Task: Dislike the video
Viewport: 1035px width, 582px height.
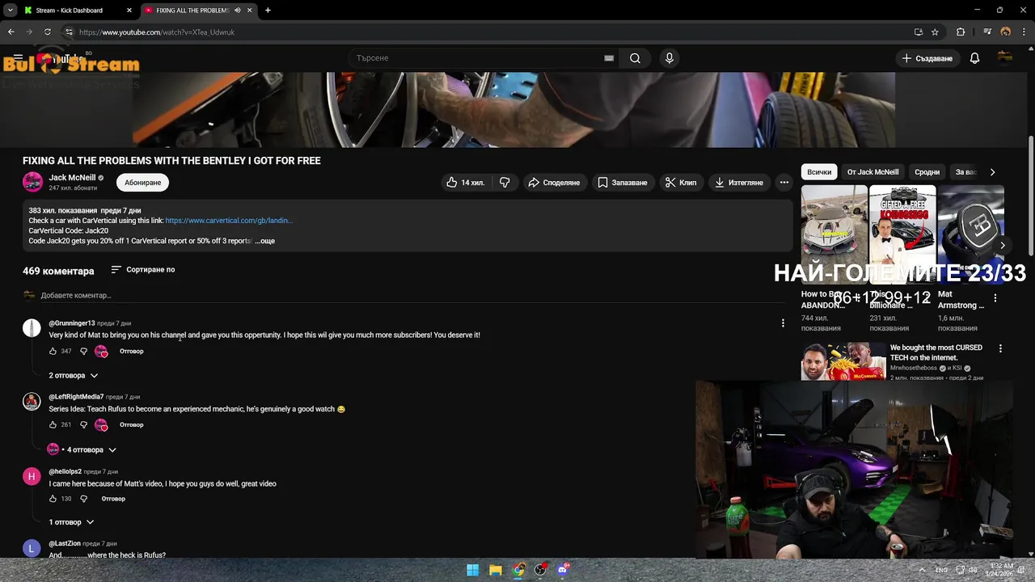Action: coord(505,183)
